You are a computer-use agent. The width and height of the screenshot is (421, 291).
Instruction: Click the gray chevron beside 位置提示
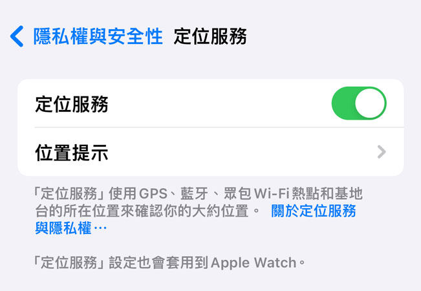382,152
